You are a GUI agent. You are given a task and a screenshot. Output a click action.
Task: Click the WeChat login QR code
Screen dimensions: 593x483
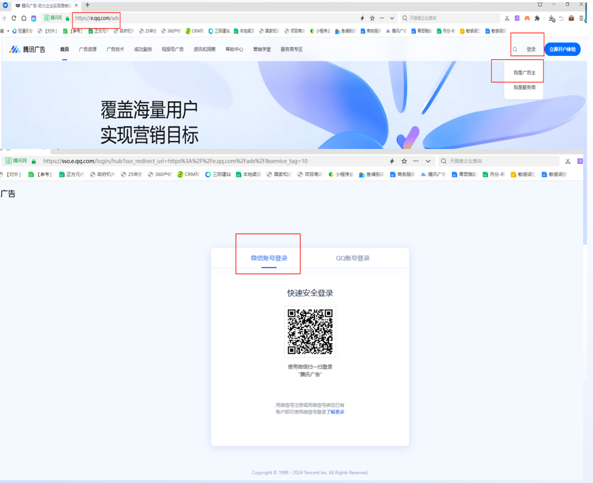310,331
